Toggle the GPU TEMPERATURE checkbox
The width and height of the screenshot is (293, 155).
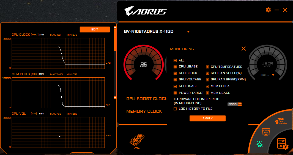(x=207, y=67)
